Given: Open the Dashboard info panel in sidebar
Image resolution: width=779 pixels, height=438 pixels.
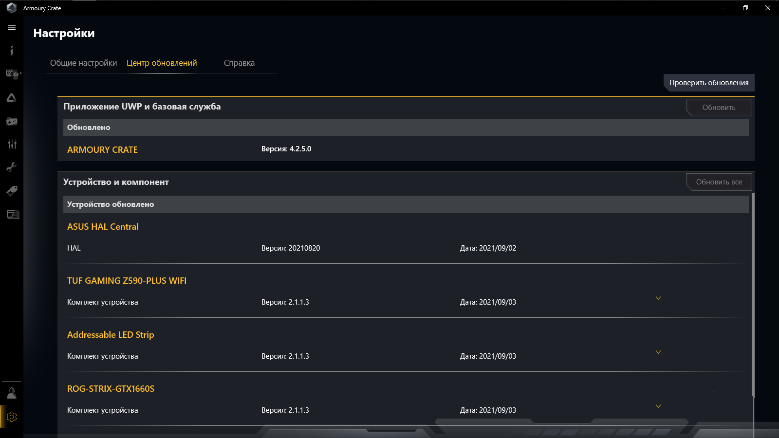Looking at the screenshot, I should (x=12, y=51).
